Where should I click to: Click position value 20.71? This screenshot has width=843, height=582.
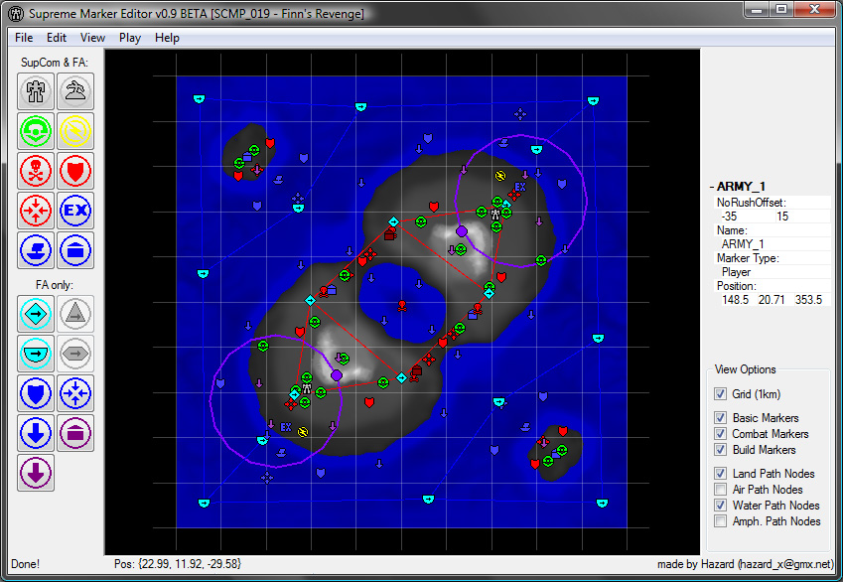tap(772, 300)
